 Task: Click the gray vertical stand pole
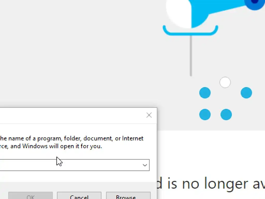pos(191,56)
